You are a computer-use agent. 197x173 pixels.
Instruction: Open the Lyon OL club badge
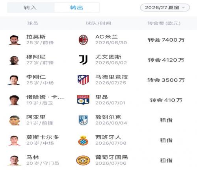(83, 100)
